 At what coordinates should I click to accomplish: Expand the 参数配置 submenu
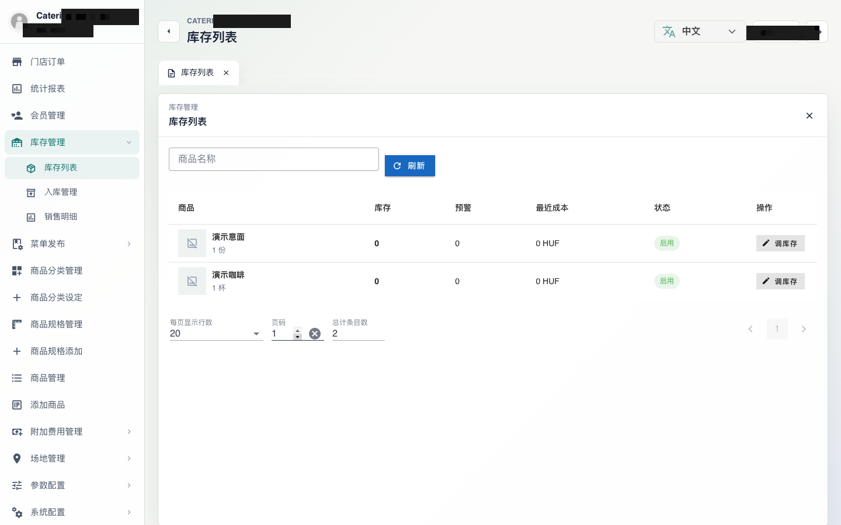[129, 485]
